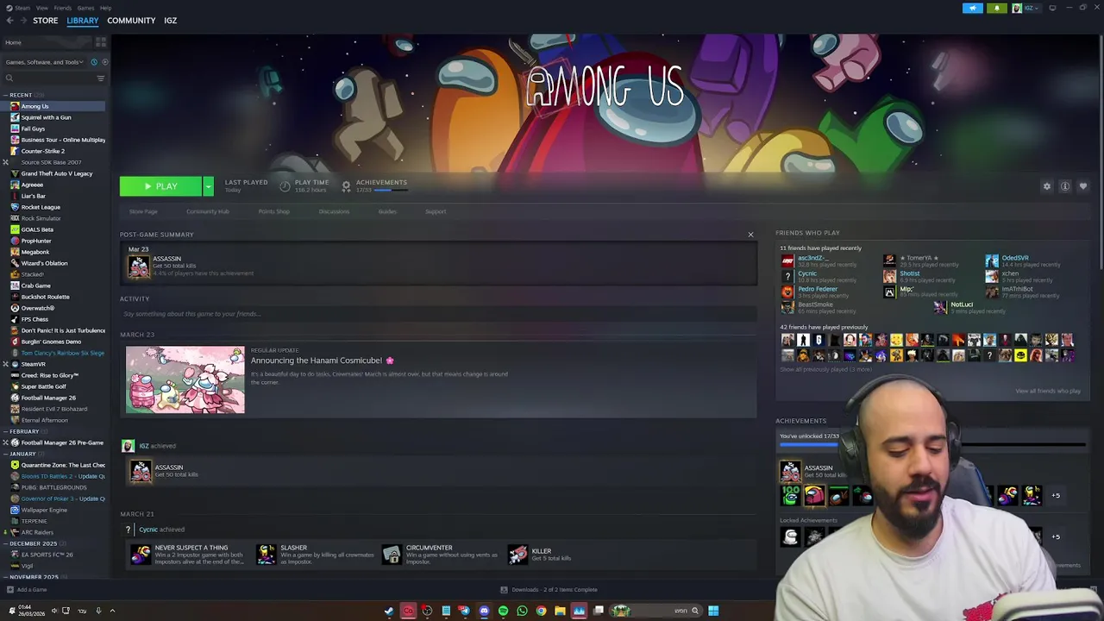This screenshot has width=1104, height=621.
Task: Open the green notifications bell
Action: click(996, 9)
